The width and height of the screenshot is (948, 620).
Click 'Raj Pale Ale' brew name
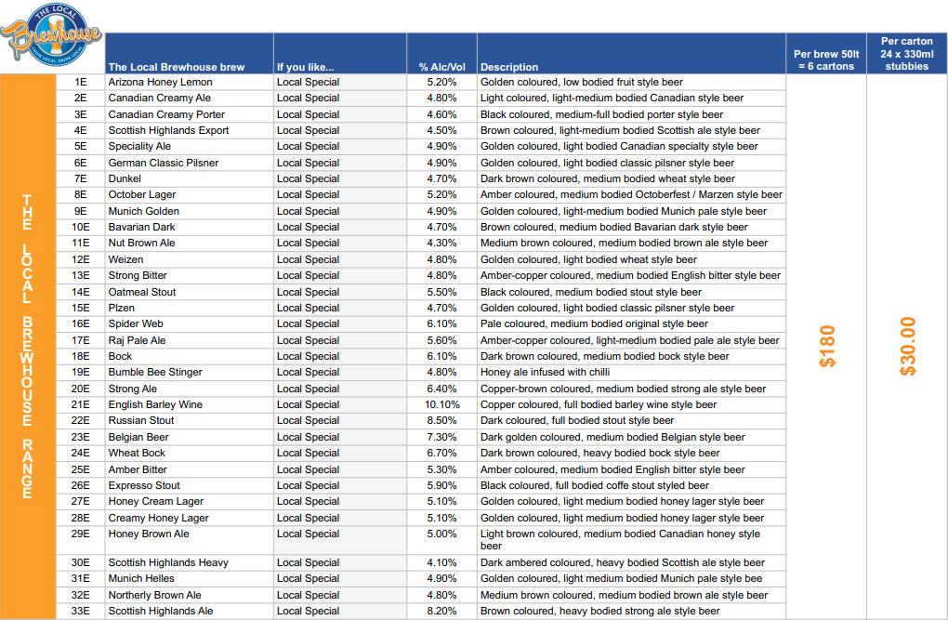tap(138, 340)
